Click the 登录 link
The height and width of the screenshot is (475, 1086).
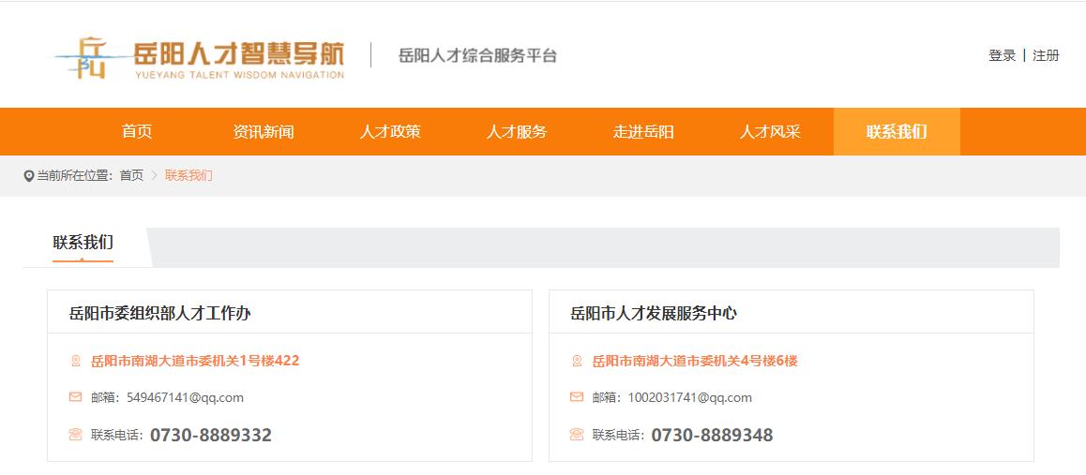tap(1003, 56)
